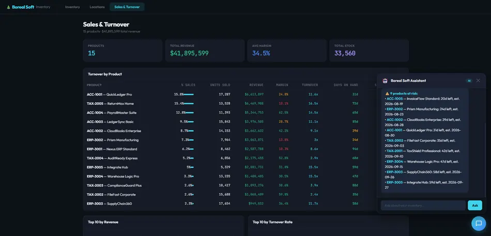Sort table by the Product column header
Image resolution: width=491 pixels, height=236 pixels.
click(94, 85)
